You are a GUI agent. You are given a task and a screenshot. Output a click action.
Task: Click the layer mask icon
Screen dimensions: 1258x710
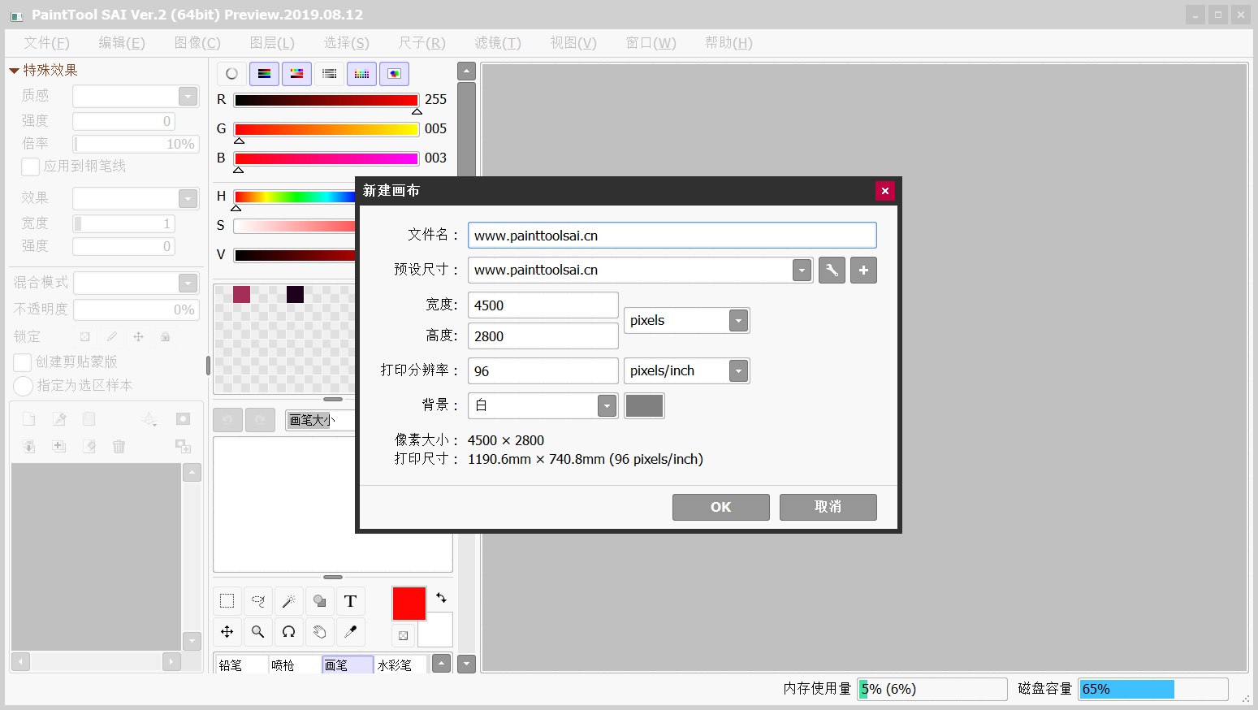[x=183, y=419]
